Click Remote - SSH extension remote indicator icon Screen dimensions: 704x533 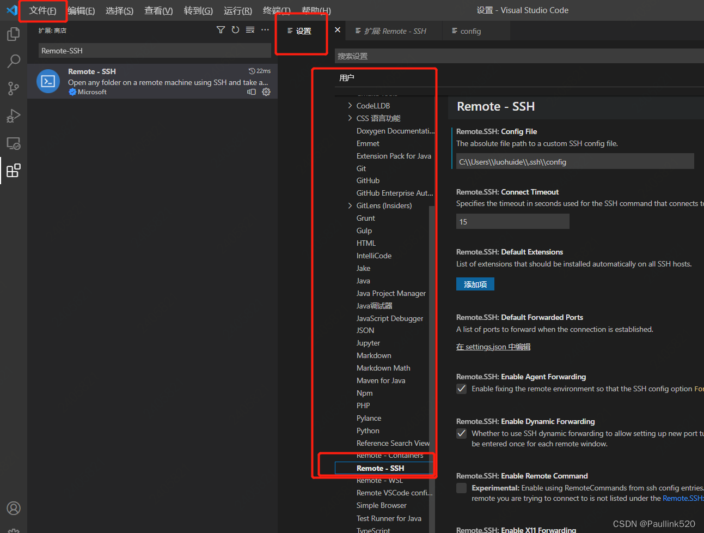pos(252,92)
